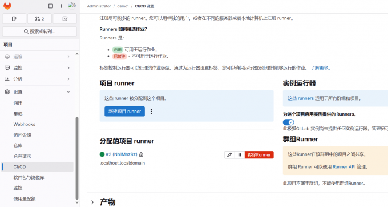This screenshot has width=388, height=207.
Task: Click the 搜索或转到 search field
Action: click(39, 31)
